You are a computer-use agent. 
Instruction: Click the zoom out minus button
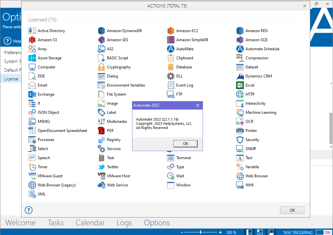point(182,232)
